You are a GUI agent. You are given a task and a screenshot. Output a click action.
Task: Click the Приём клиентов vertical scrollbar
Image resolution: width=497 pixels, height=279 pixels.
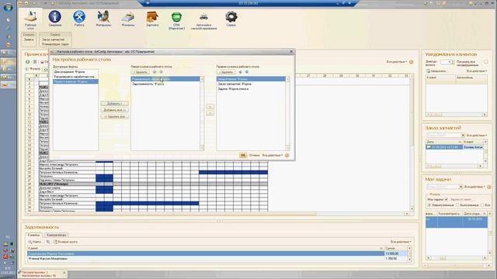click(x=412, y=143)
